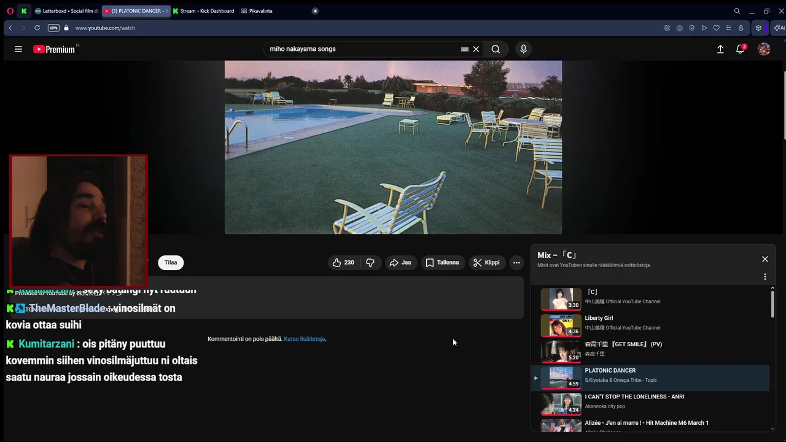Create a clip with Klippi button
786x442 pixels.
[487, 262]
